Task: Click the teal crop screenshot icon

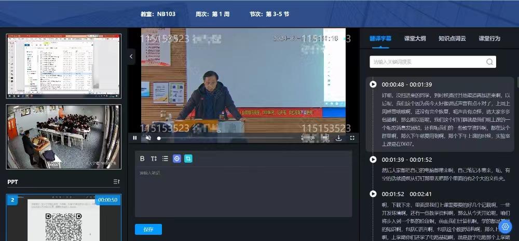Action: click(x=188, y=159)
